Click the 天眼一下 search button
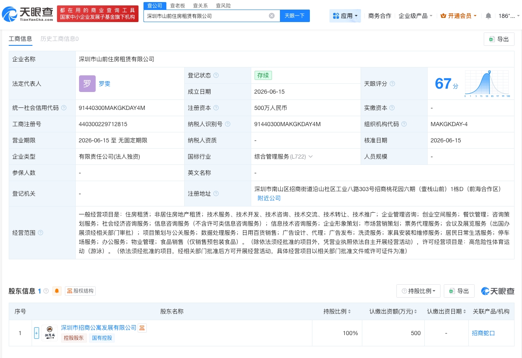Image resolution: width=522 pixels, height=358 pixels. pos(294,16)
